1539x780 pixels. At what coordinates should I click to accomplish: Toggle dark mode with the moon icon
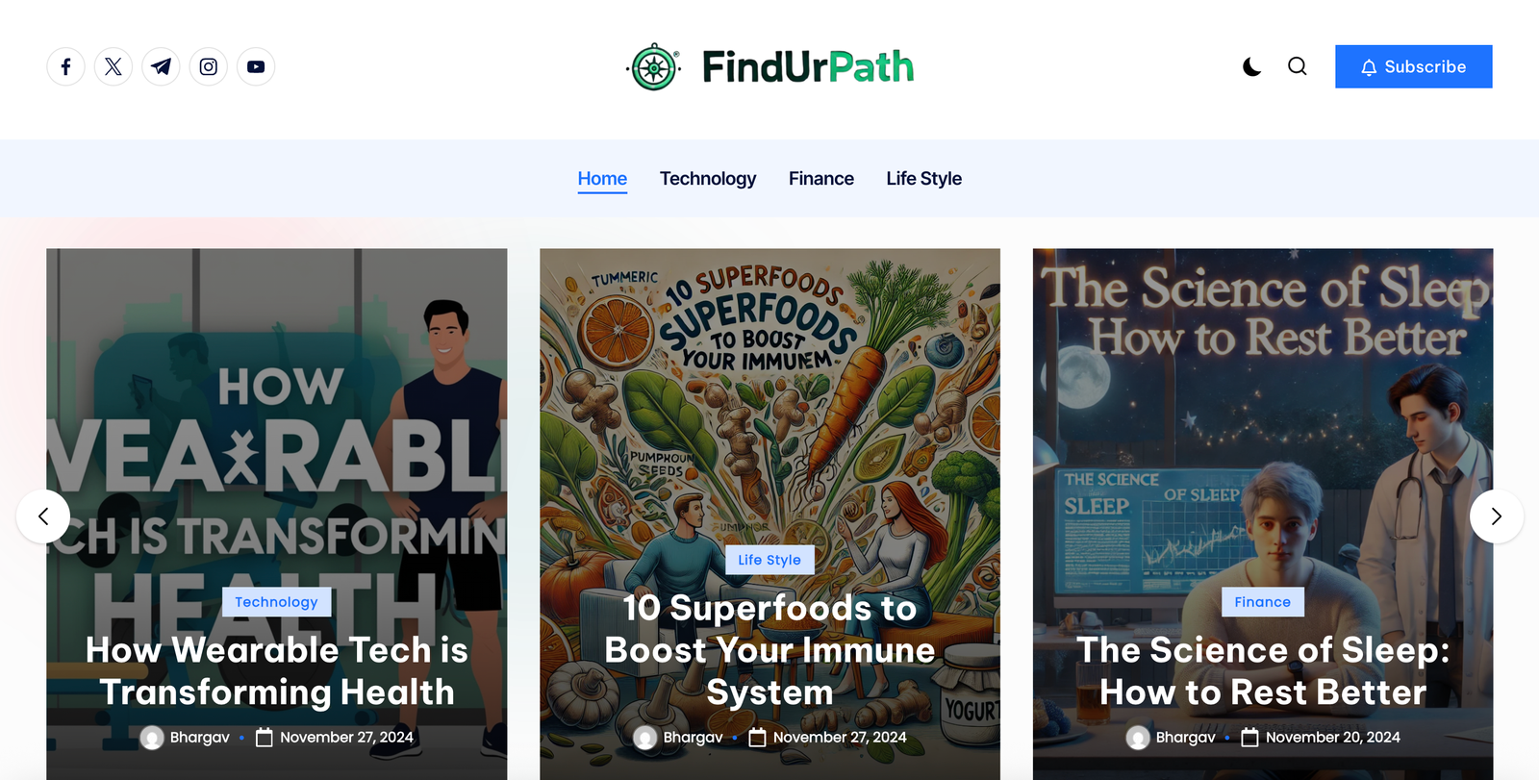point(1251,66)
